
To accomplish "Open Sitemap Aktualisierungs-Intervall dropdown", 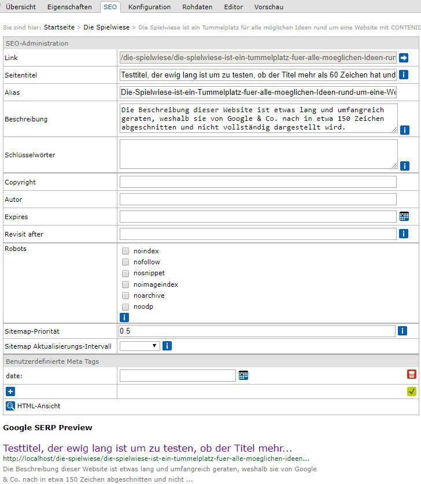I will [139, 346].
